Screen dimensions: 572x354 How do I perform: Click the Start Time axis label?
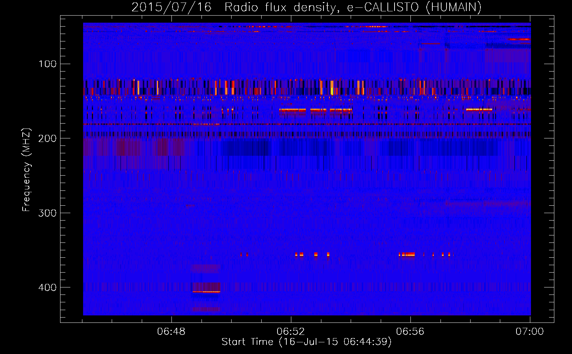[x=307, y=342]
